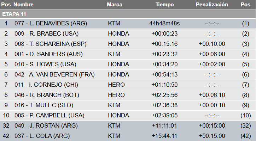Click rider 037 - L. COLA (ARG)

tap(42, 136)
